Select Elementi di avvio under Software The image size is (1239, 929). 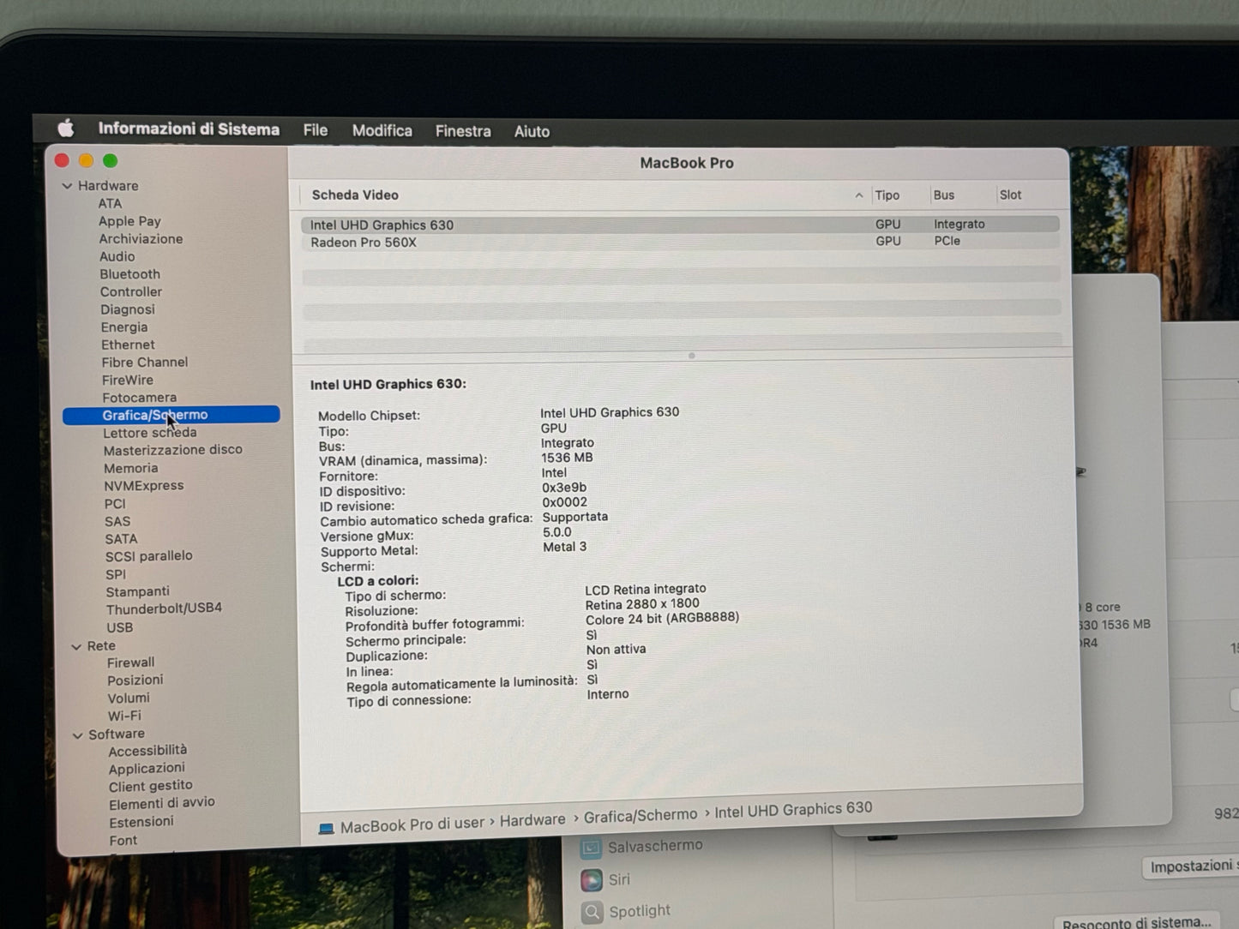coord(161,804)
